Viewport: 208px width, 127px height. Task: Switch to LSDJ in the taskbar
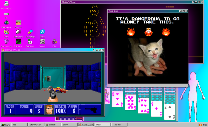point(69,125)
